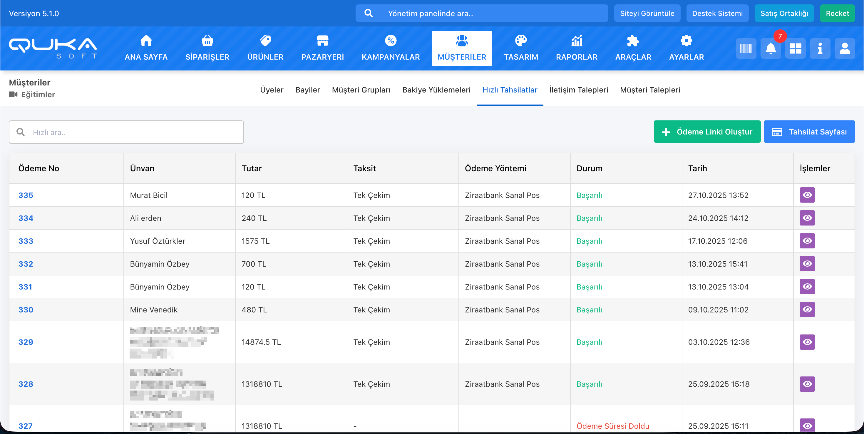Go to Ana Sayfa home icon
Viewport: 864px width, 434px height.
[x=146, y=48]
